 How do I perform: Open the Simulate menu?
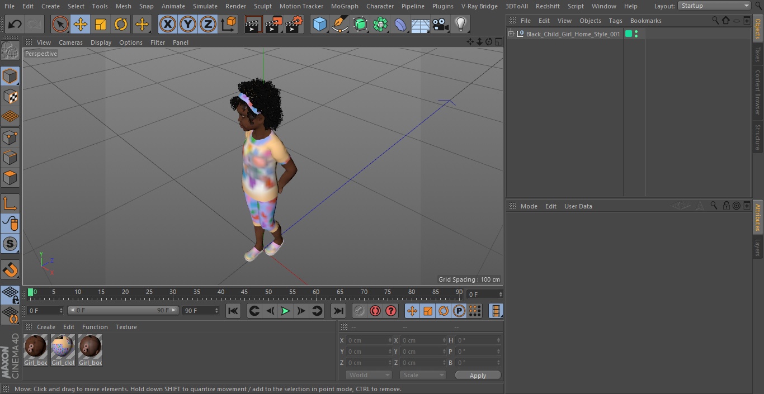[x=205, y=6]
